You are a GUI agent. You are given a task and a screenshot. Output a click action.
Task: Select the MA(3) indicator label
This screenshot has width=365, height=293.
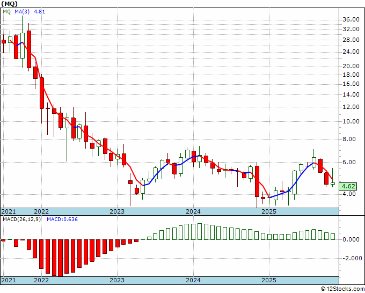click(22, 11)
